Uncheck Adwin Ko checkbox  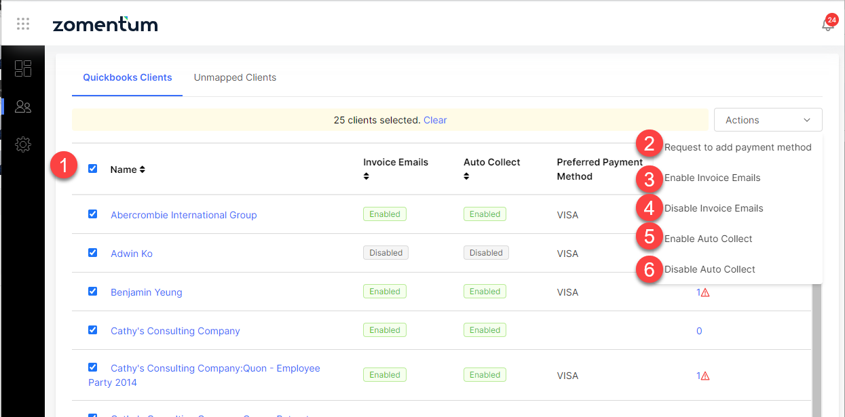click(x=93, y=252)
